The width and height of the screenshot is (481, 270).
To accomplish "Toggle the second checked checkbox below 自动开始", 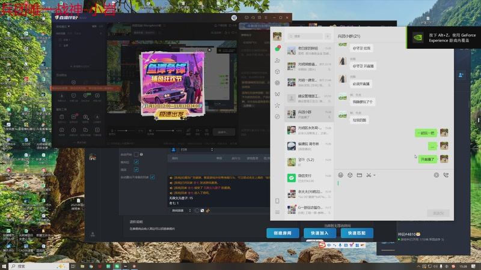I will (x=136, y=162).
